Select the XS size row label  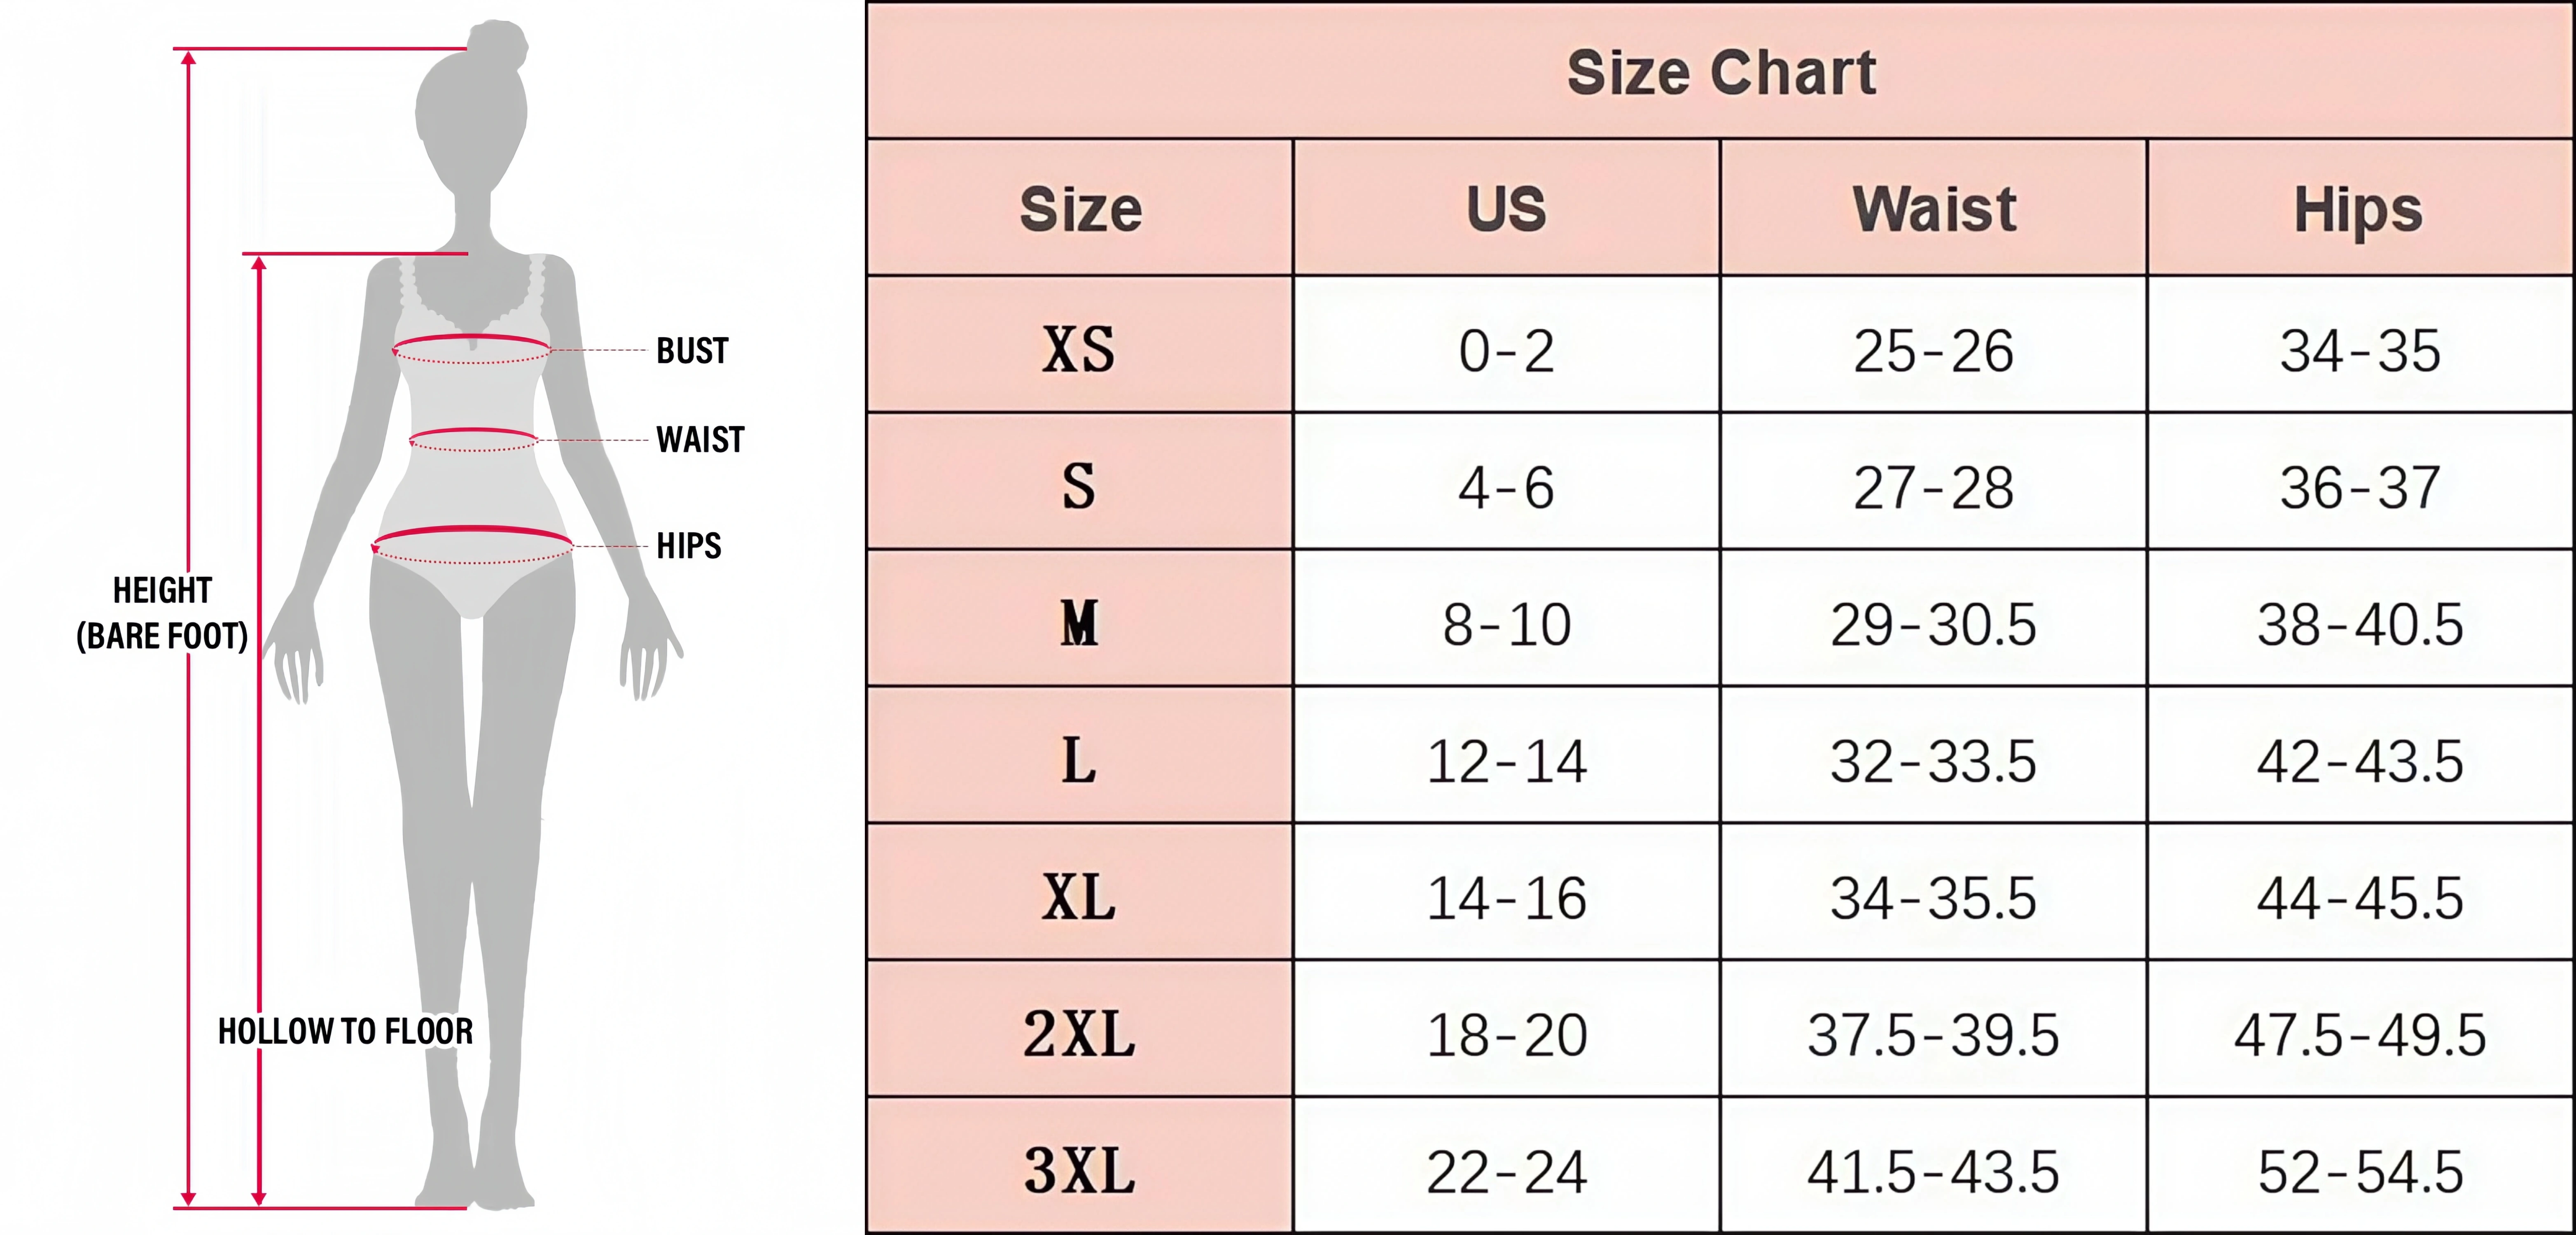(1078, 350)
